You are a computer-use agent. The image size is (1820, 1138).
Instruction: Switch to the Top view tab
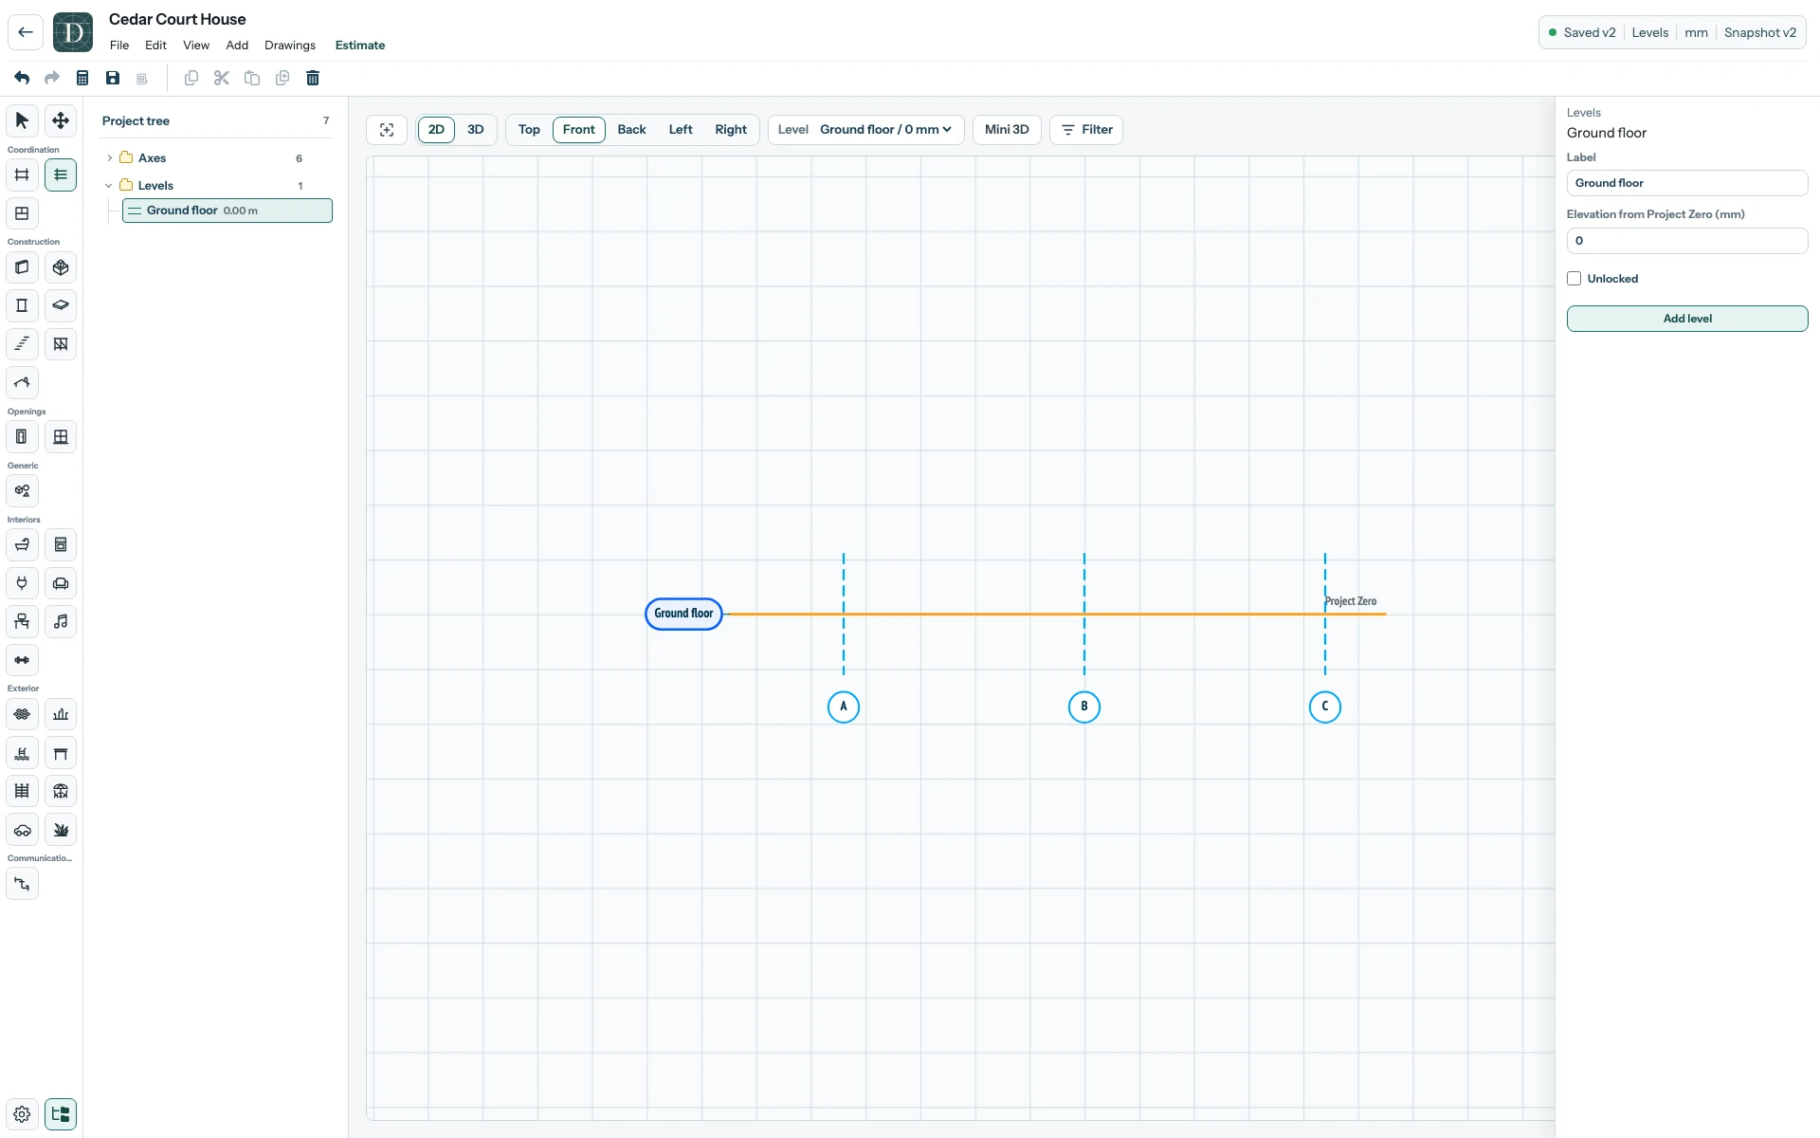pos(529,130)
